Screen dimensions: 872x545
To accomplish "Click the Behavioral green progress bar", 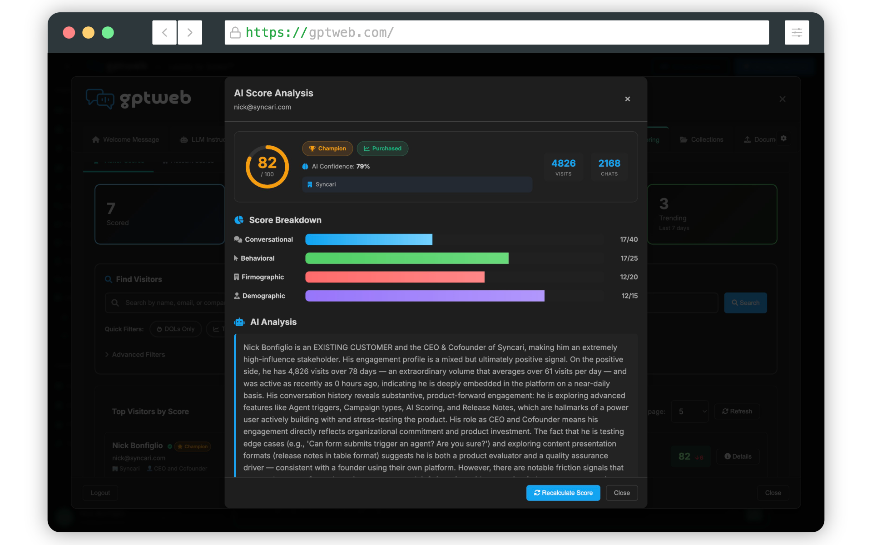I will pos(407,258).
